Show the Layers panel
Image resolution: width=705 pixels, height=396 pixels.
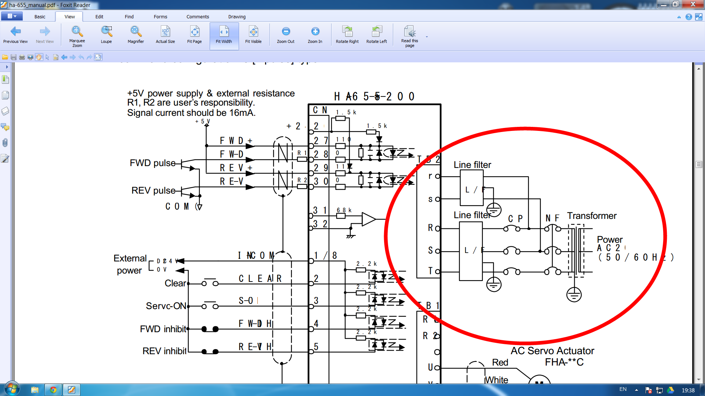tap(5, 111)
